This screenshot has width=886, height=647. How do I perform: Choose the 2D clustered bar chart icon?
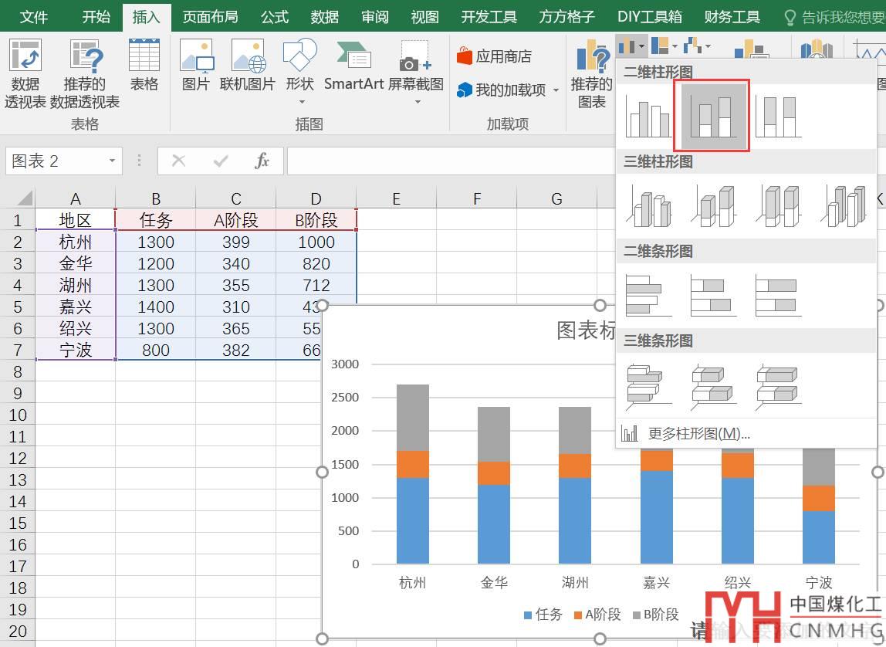point(648,295)
